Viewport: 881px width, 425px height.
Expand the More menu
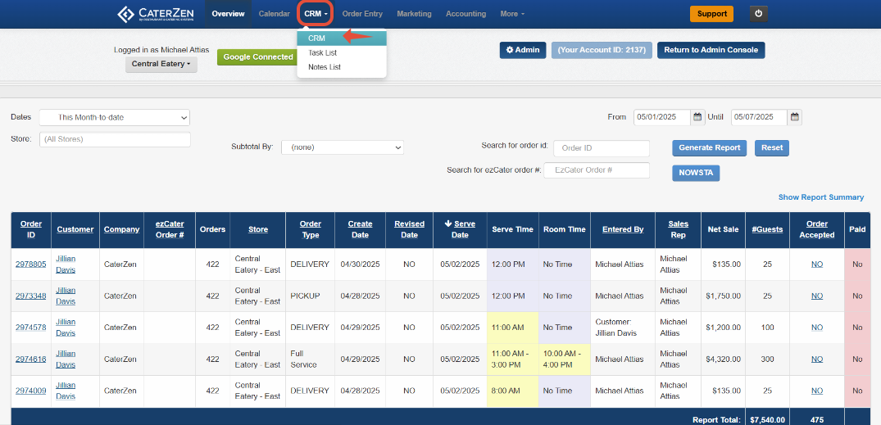pos(512,13)
